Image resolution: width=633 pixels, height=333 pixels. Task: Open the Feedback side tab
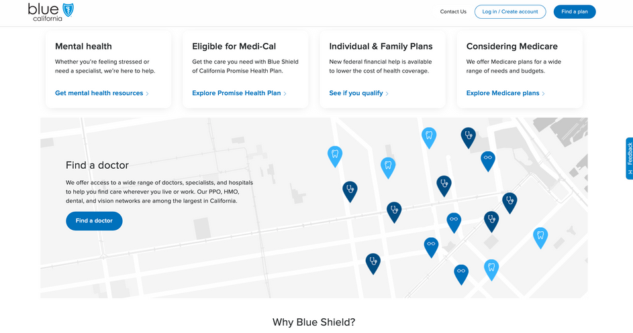coord(630,158)
